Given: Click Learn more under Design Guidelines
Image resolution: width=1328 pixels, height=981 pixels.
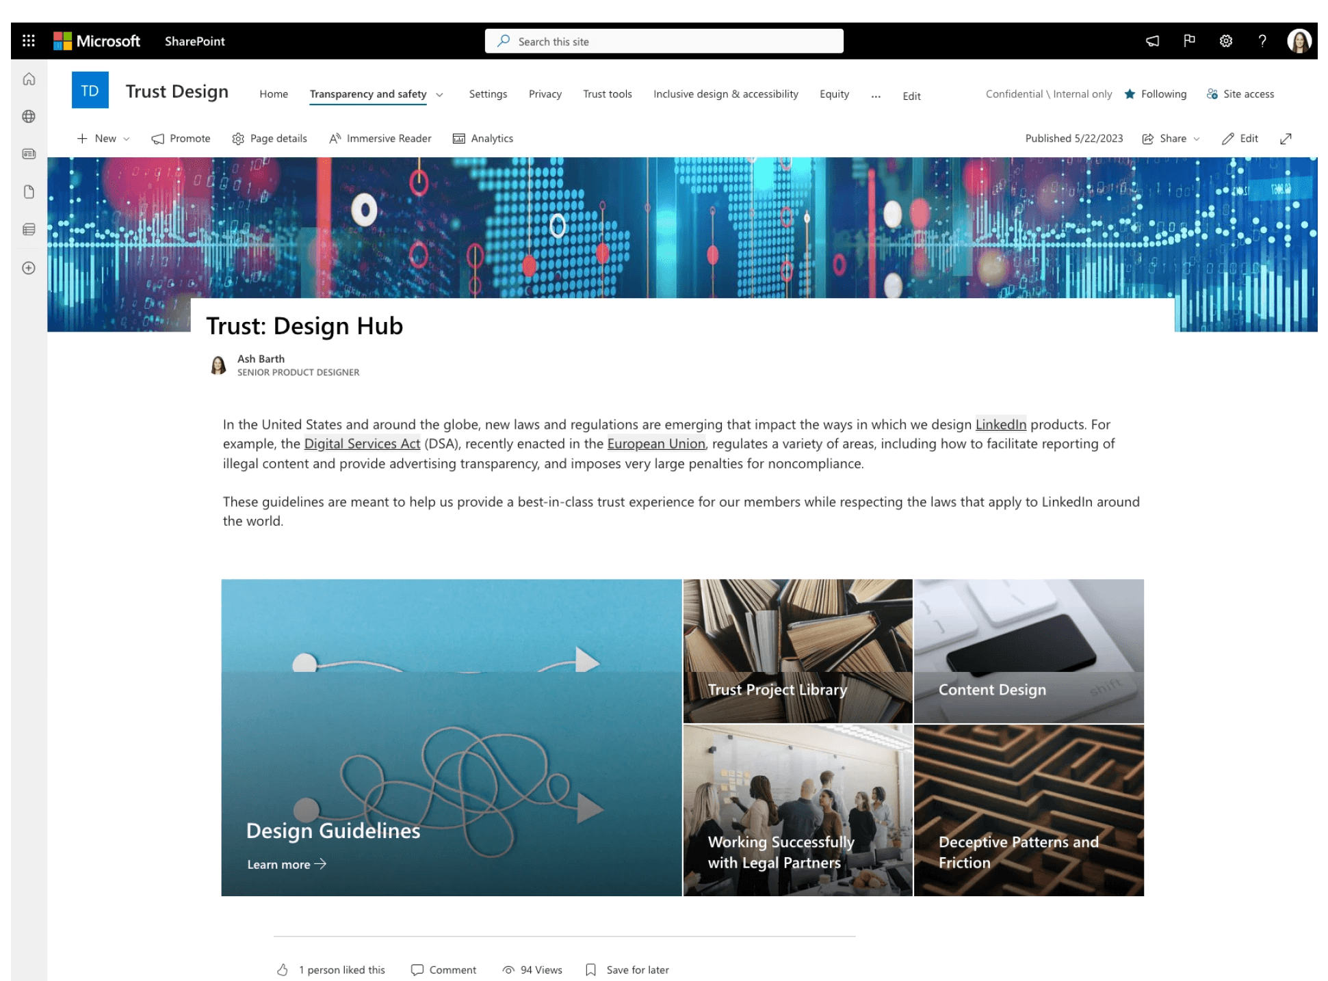Looking at the screenshot, I should click(x=287, y=864).
